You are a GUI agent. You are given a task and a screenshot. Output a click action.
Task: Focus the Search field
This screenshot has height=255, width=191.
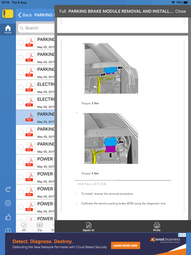pyautogui.click(x=36, y=28)
